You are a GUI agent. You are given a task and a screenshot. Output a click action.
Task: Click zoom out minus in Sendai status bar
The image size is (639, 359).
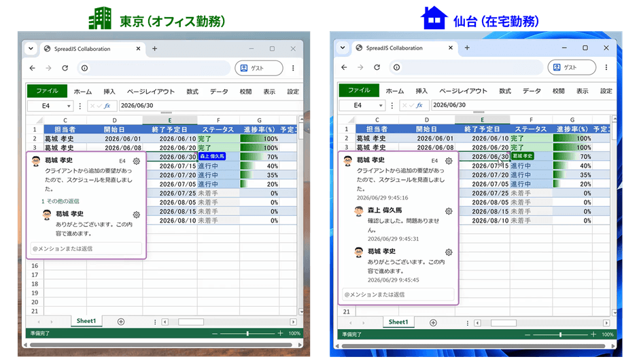pyautogui.click(x=528, y=335)
